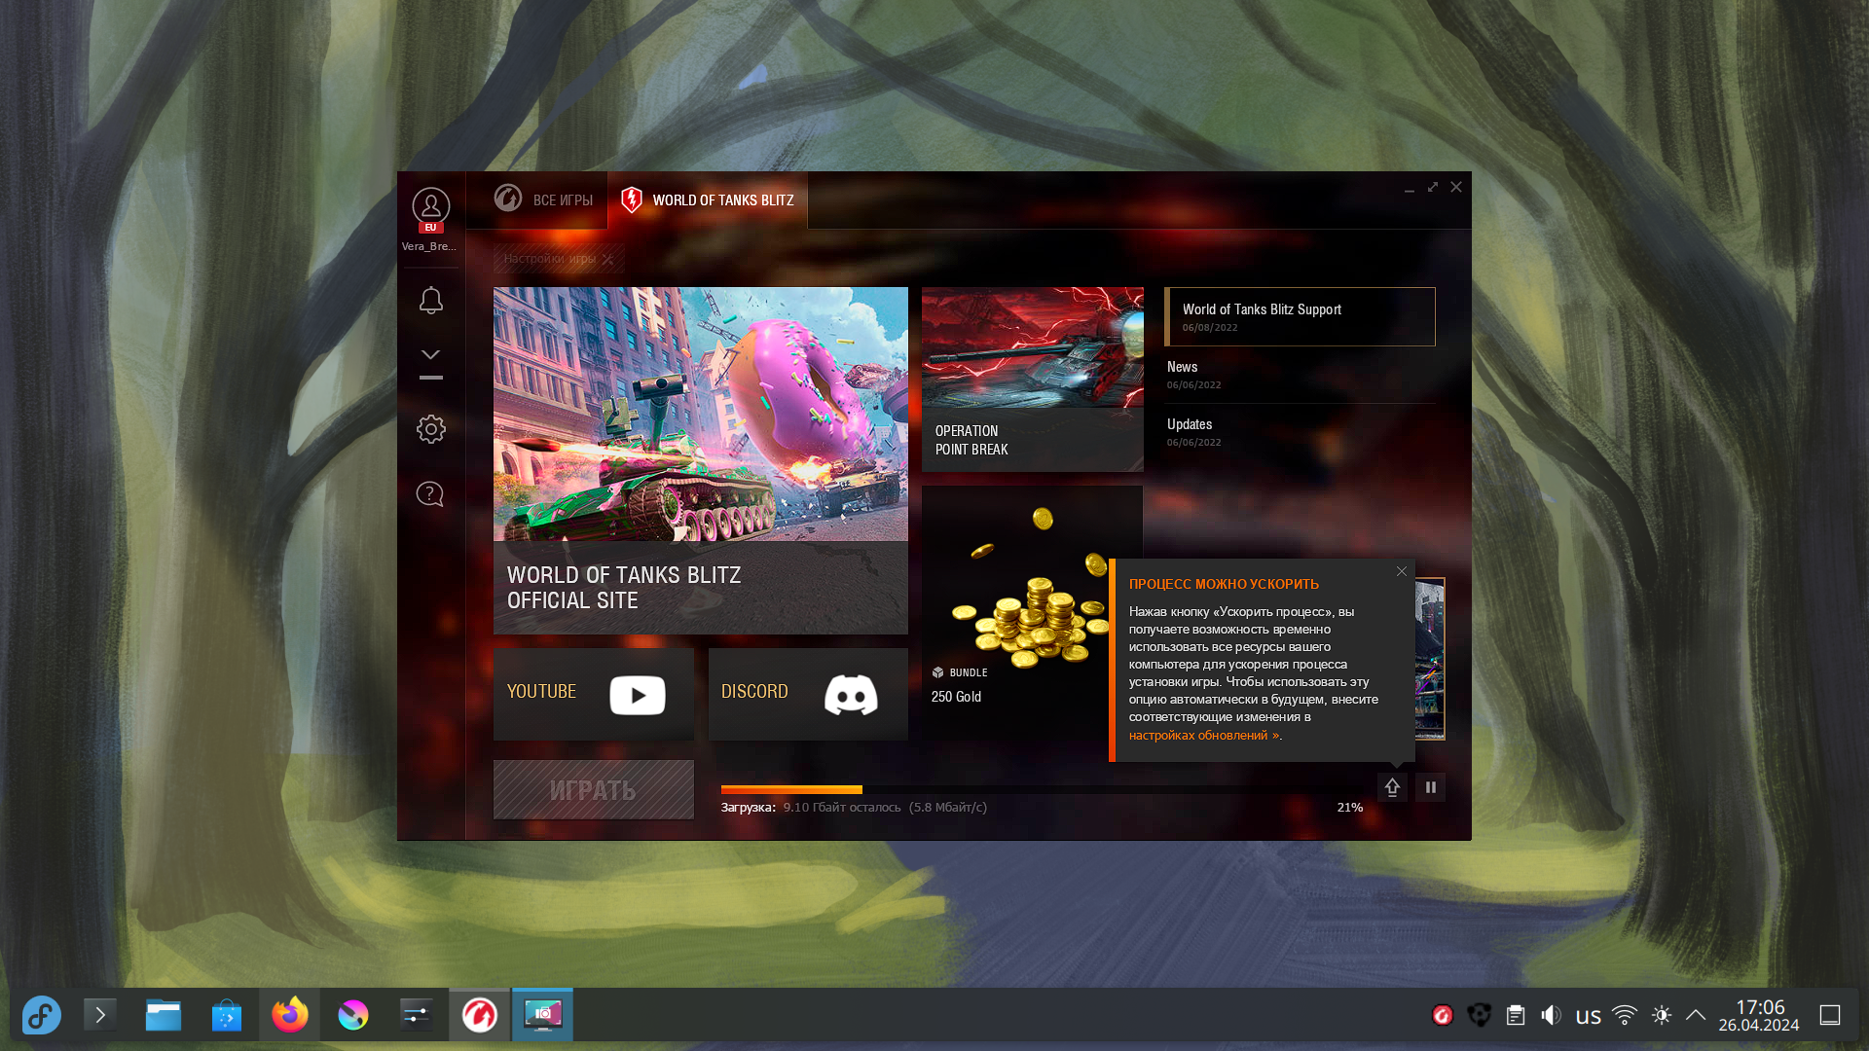Image resolution: width=1869 pixels, height=1051 pixels.
Task: Click the speed up process arrow icon
Action: 1392,787
